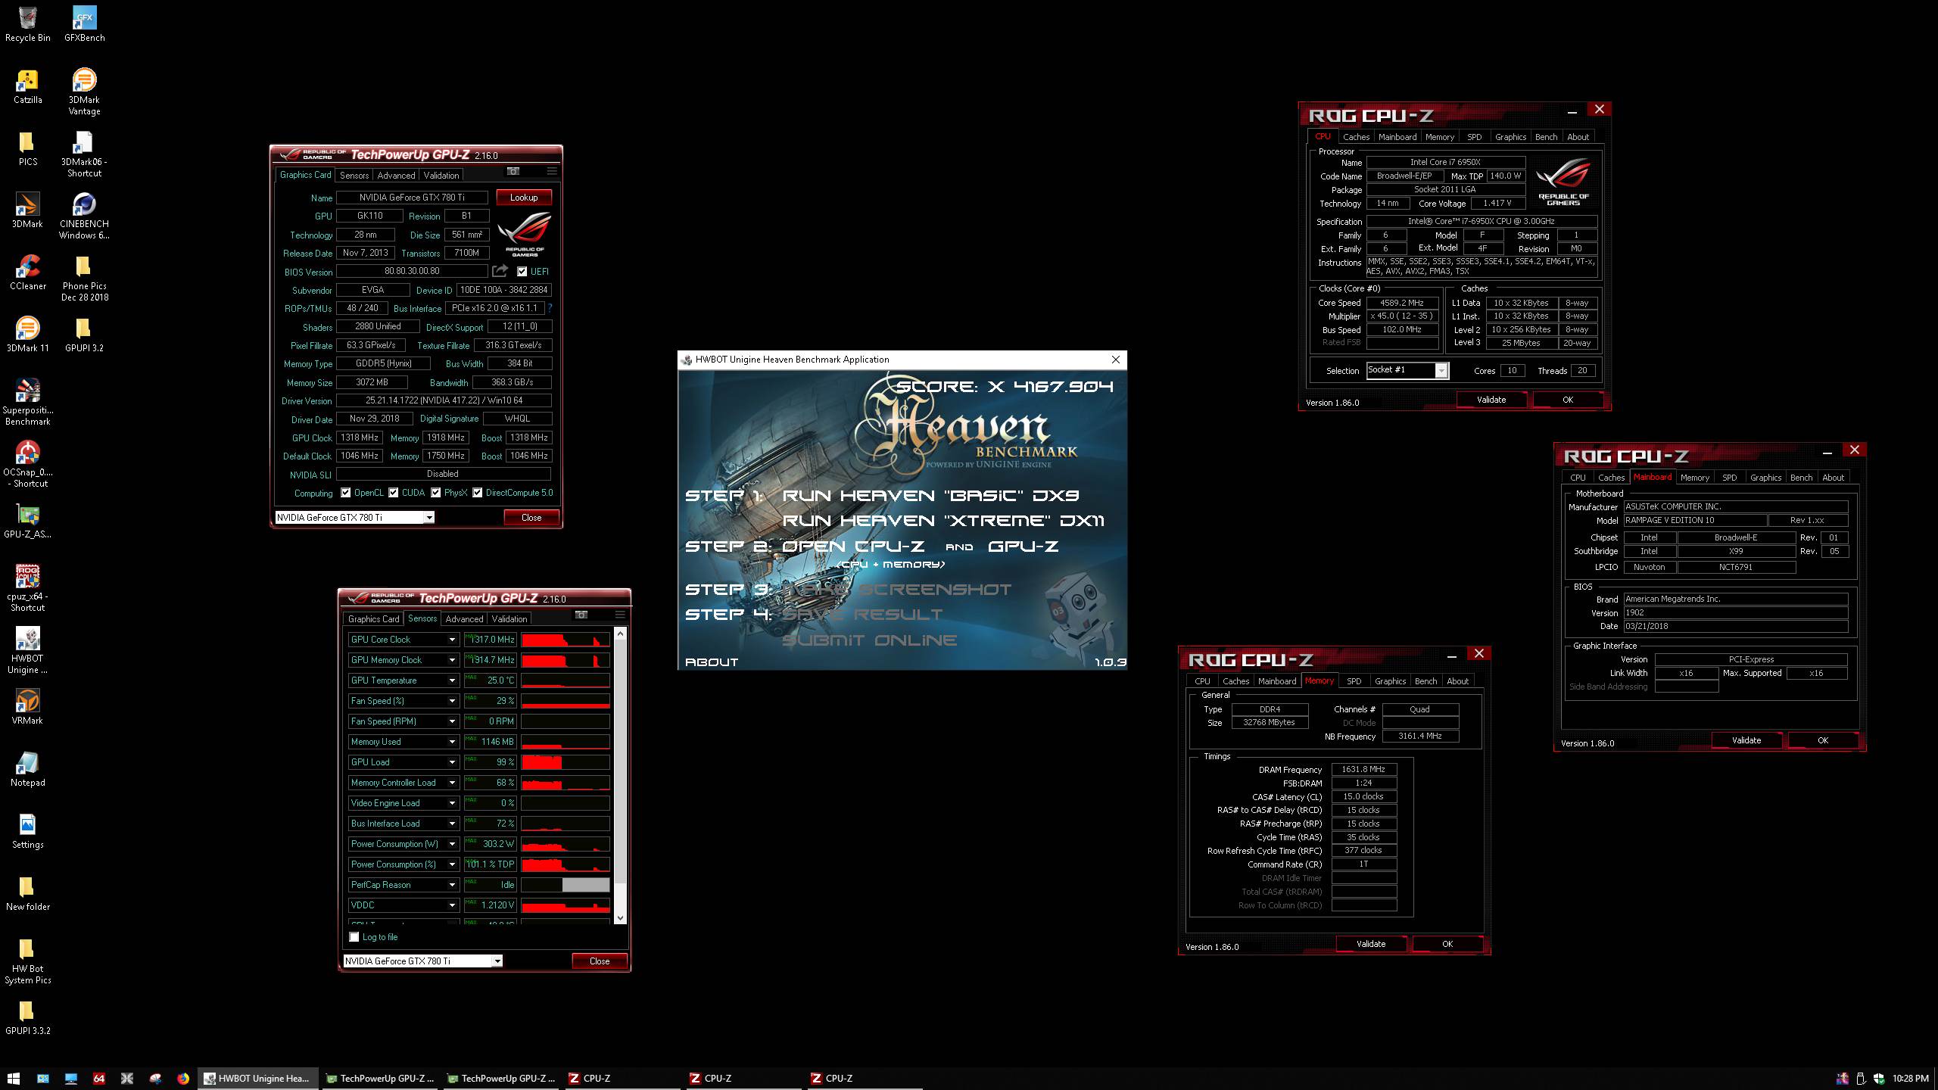Open Firefox from the taskbar
This screenshot has width=1938, height=1090.
coord(183,1079)
